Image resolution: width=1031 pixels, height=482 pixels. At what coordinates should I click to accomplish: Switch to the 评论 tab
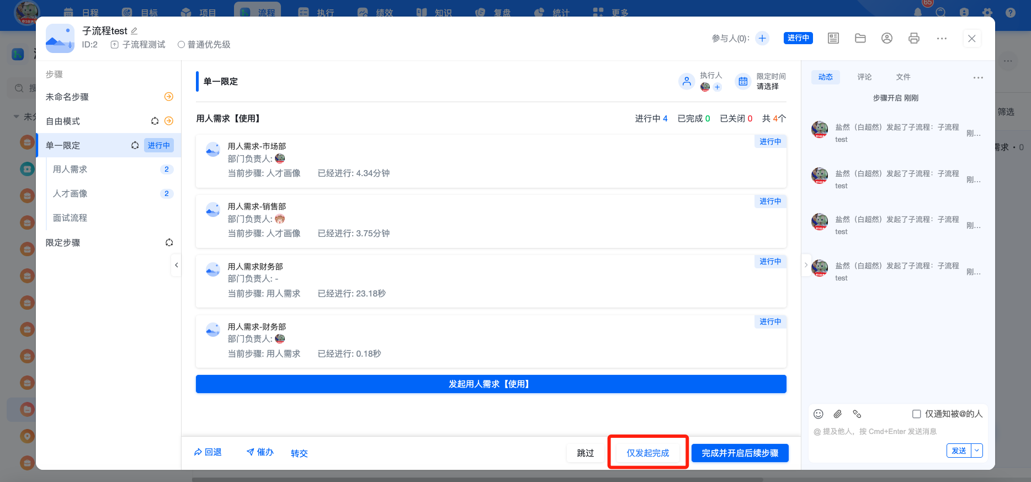tap(865, 77)
